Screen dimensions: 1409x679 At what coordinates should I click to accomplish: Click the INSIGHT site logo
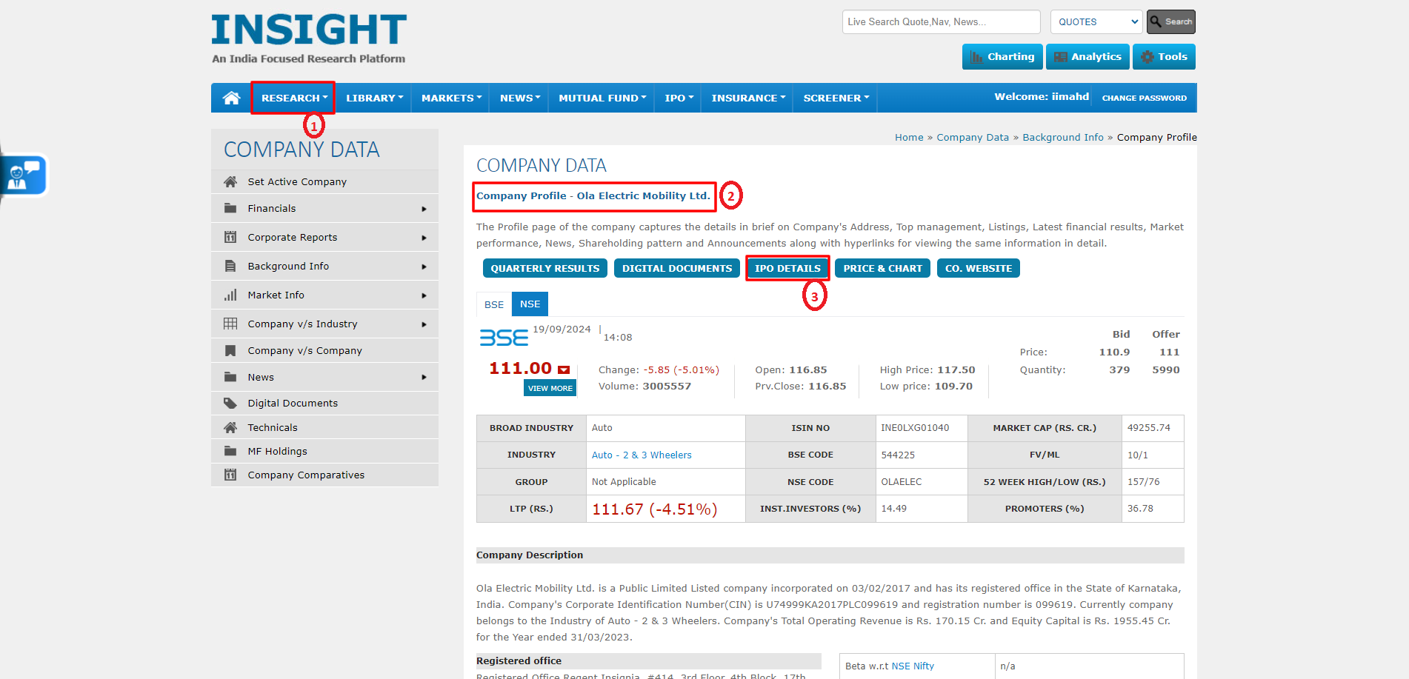click(x=309, y=39)
